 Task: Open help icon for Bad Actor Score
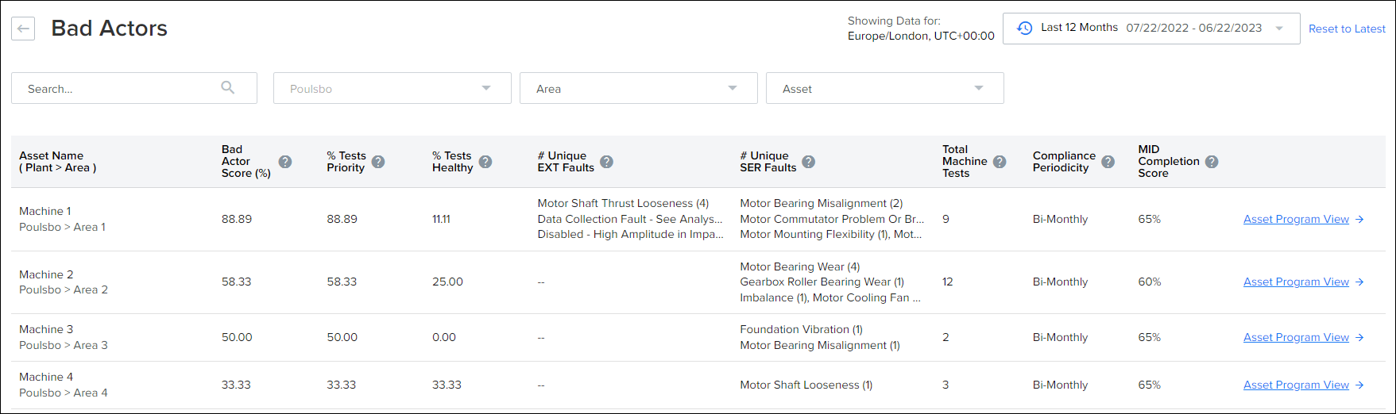click(285, 162)
